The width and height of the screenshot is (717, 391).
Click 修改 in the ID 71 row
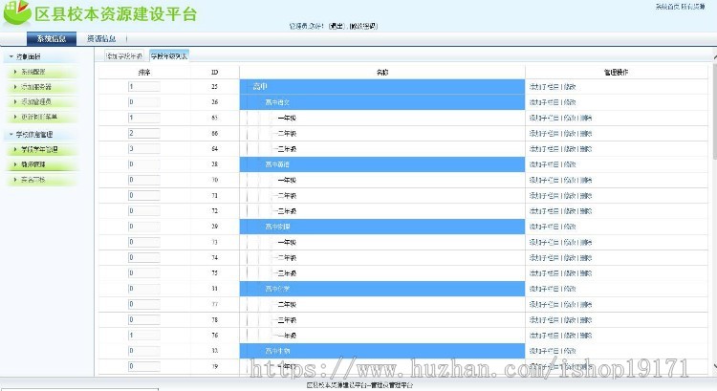pos(570,196)
